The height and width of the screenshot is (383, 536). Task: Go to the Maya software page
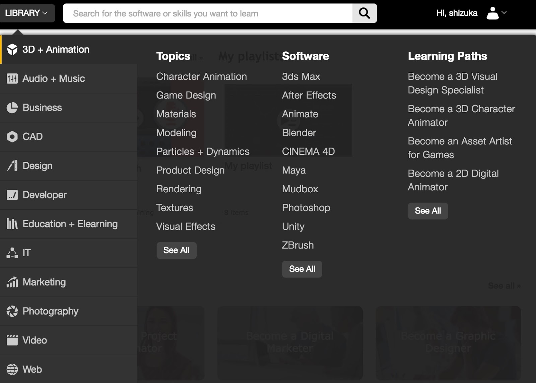coord(294,170)
